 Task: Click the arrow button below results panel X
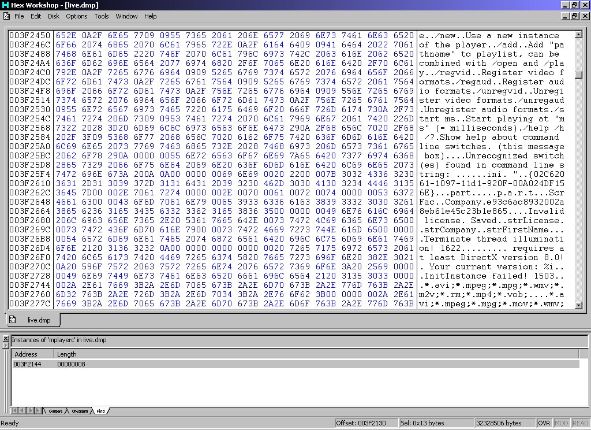[6, 345]
